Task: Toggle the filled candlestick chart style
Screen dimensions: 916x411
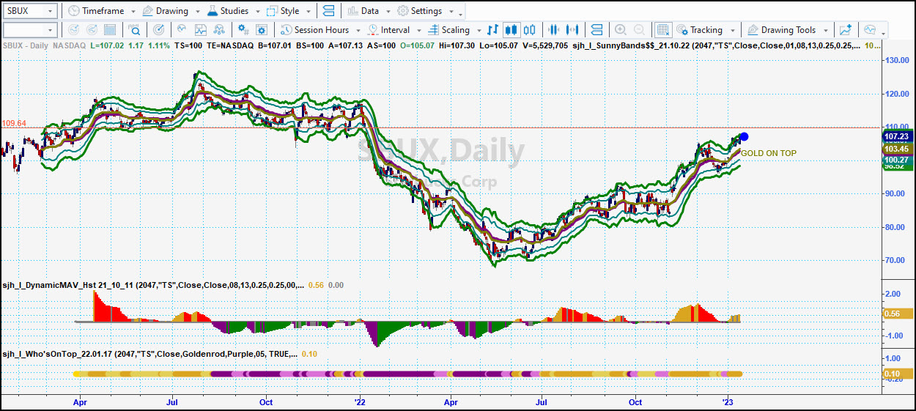Action: (511, 30)
